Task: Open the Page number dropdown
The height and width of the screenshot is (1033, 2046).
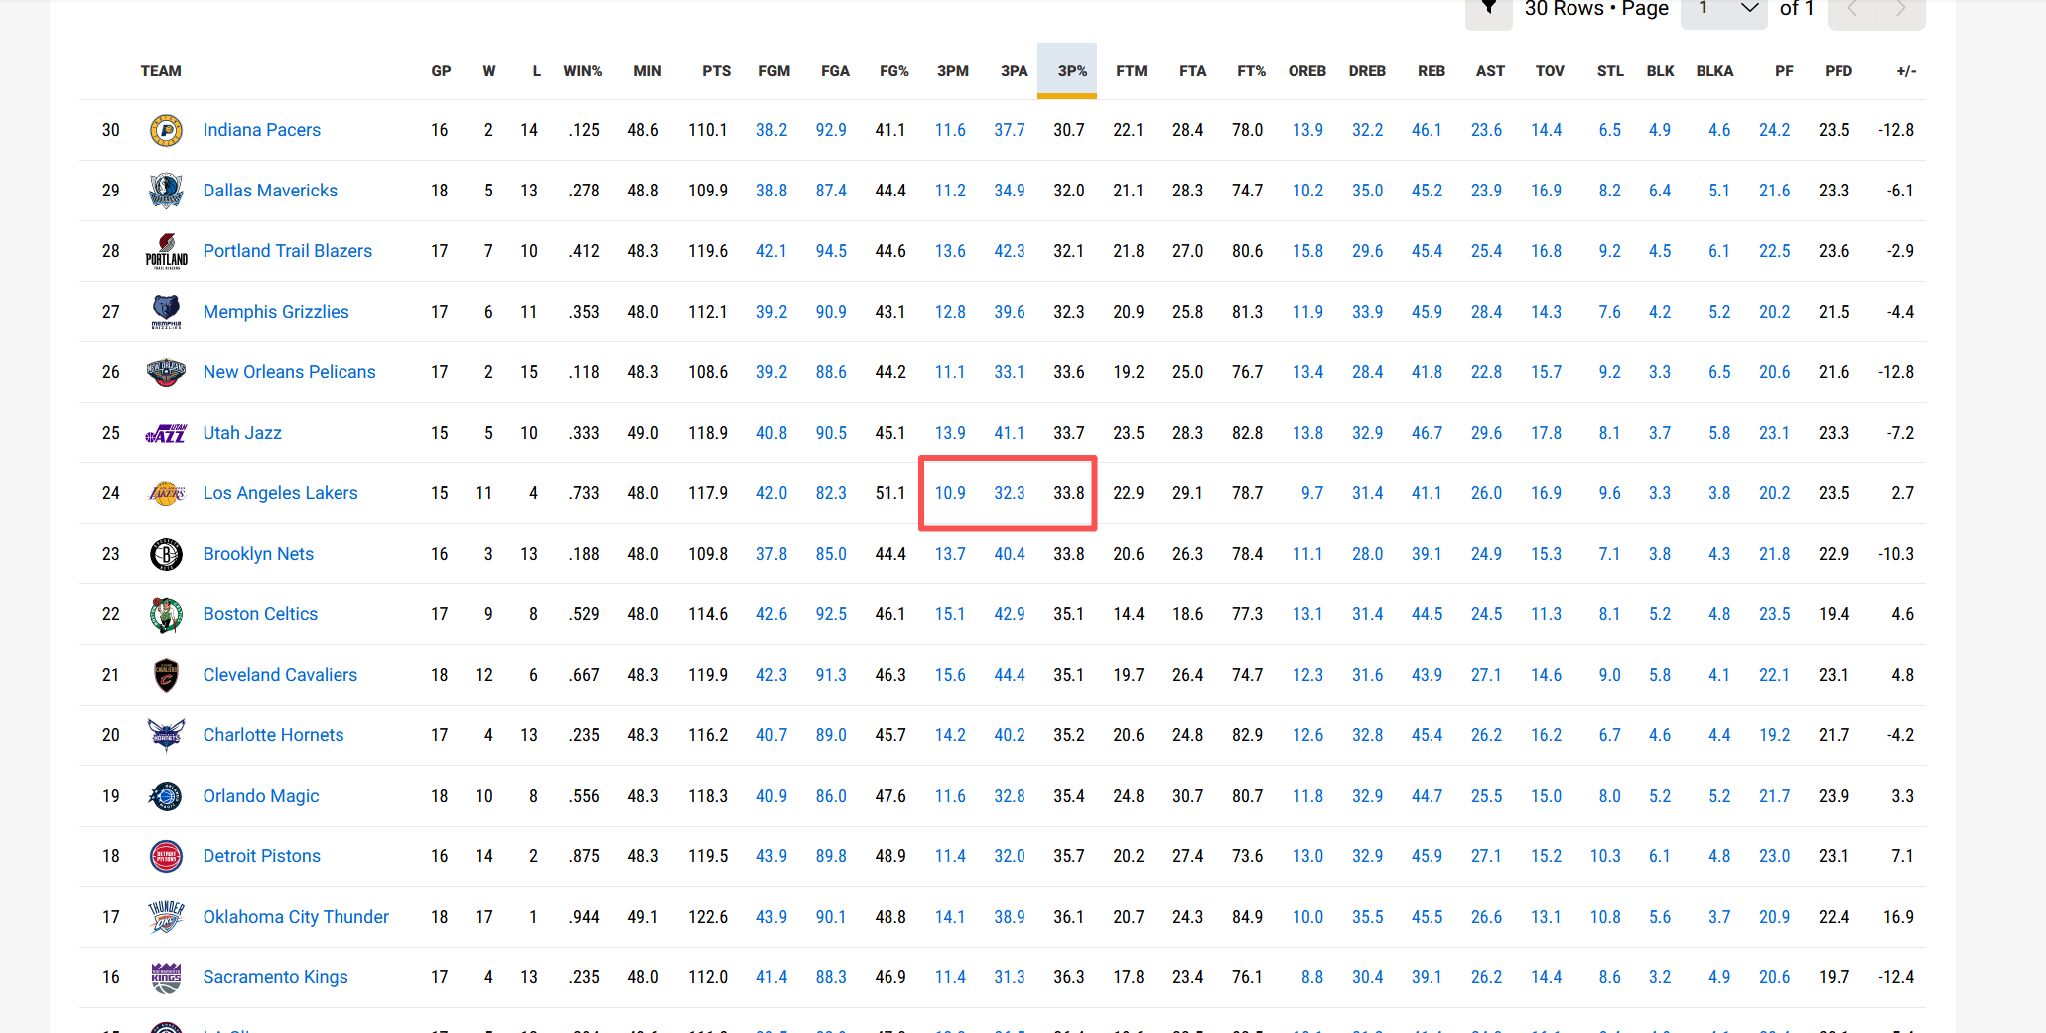Action: 1724,9
